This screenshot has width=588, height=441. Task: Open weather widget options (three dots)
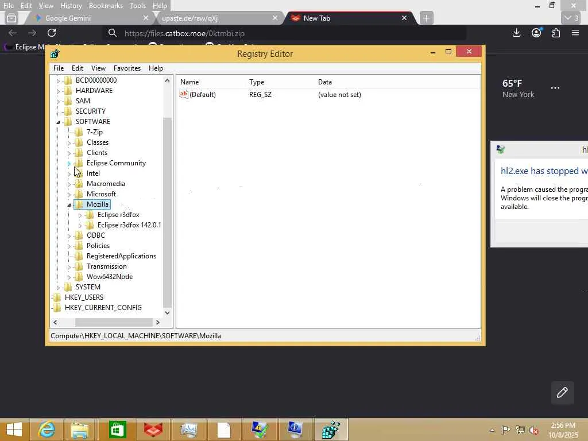[555, 88]
